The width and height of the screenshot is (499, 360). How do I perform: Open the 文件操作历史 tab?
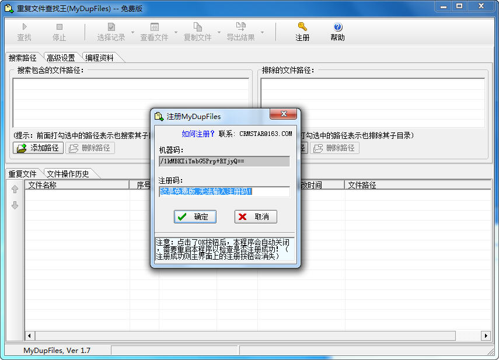[68, 174]
